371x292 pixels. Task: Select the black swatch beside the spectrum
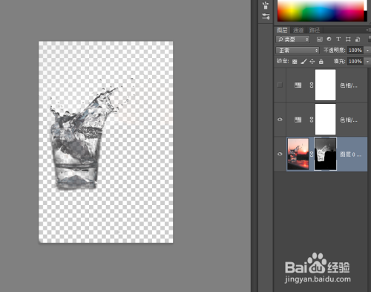[x=366, y=16]
